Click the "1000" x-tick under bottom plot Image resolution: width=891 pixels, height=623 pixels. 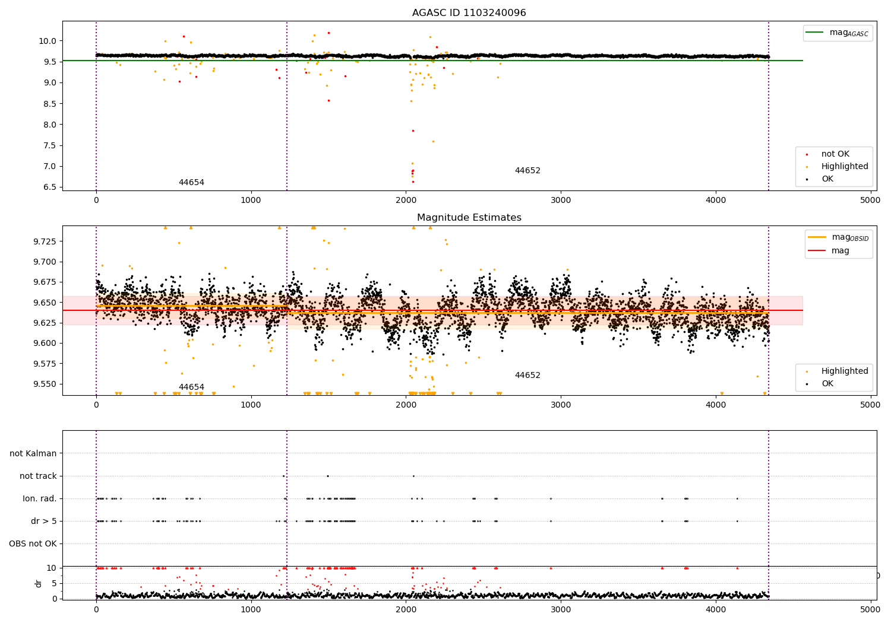tap(251, 609)
